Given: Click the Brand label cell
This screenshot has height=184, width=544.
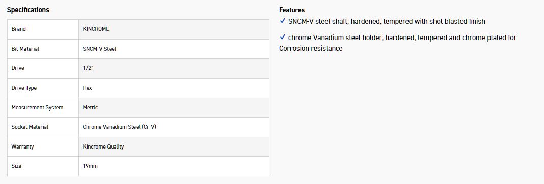Looking at the screenshot, I should click(x=43, y=29).
